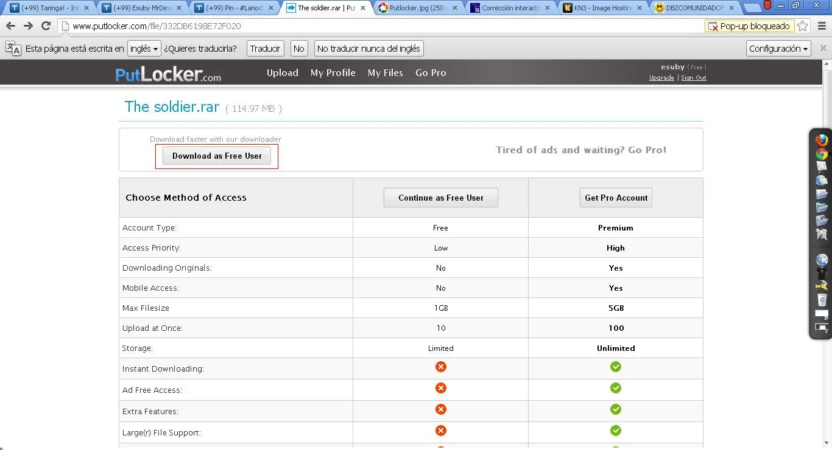This screenshot has width=832, height=450.
Task: Choose Continue as Free User
Action: coord(441,198)
